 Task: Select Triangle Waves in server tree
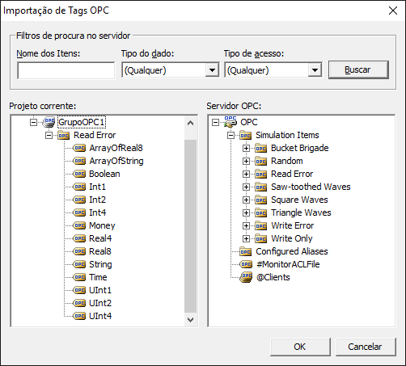[301, 212]
